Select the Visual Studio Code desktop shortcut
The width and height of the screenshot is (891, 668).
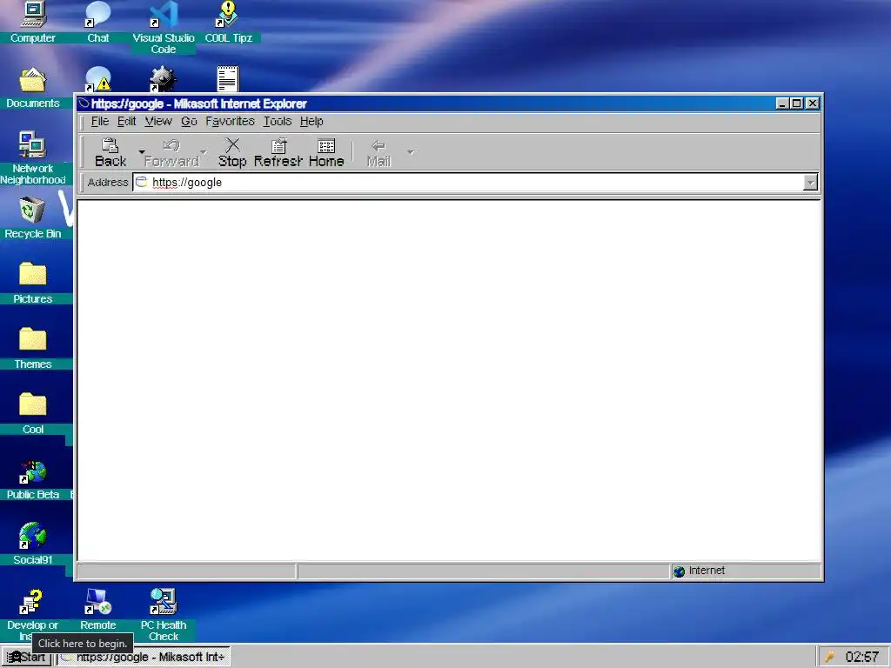click(x=163, y=28)
